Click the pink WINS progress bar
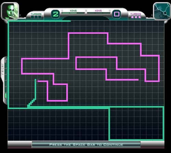The height and width of the screenshot is (153, 171). pos(99,13)
